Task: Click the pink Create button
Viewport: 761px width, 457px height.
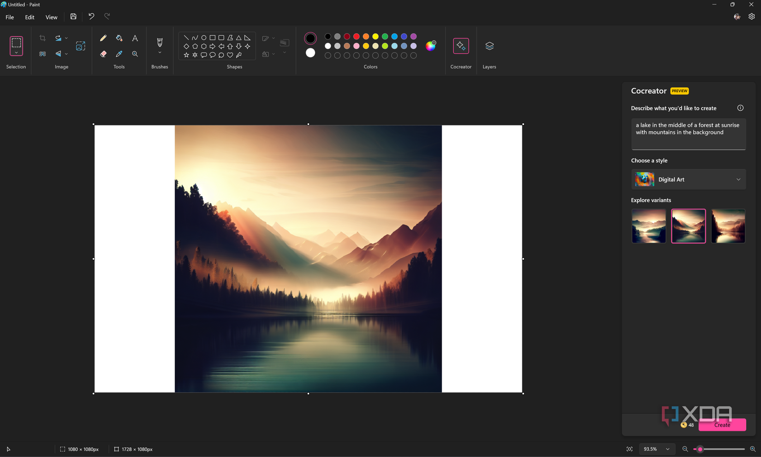Action: coord(722,425)
